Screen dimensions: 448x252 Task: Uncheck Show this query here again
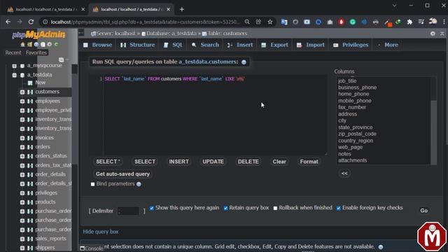tap(152, 208)
